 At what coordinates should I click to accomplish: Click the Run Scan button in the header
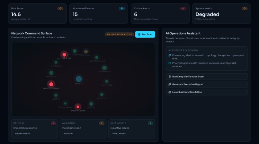click(145, 34)
